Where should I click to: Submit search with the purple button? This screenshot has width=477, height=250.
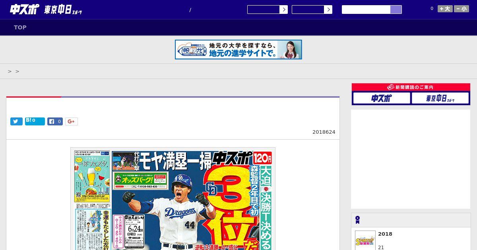point(396,10)
